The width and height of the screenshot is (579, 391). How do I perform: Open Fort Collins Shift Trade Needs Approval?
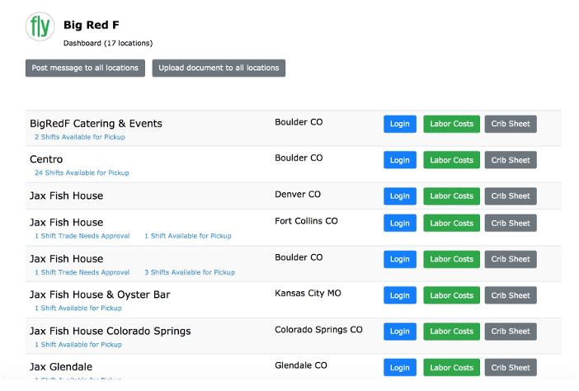tap(82, 236)
